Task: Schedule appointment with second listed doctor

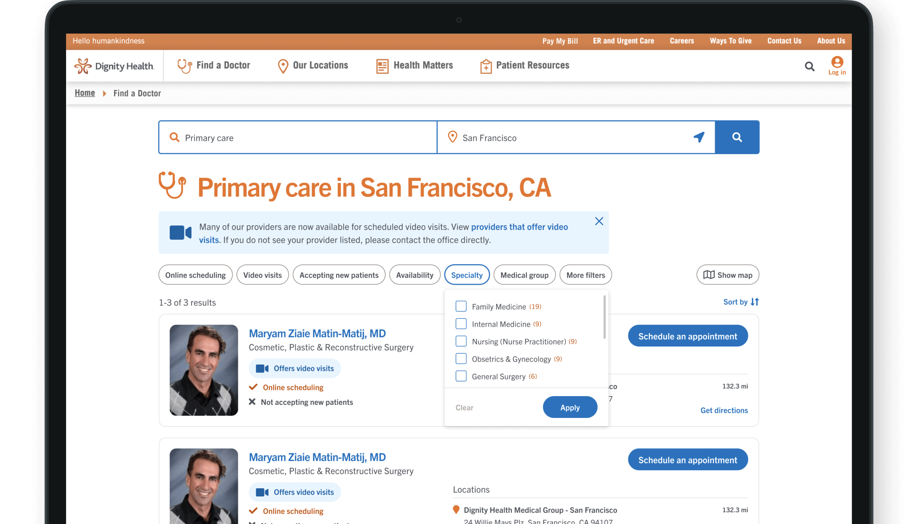Action: [688, 459]
